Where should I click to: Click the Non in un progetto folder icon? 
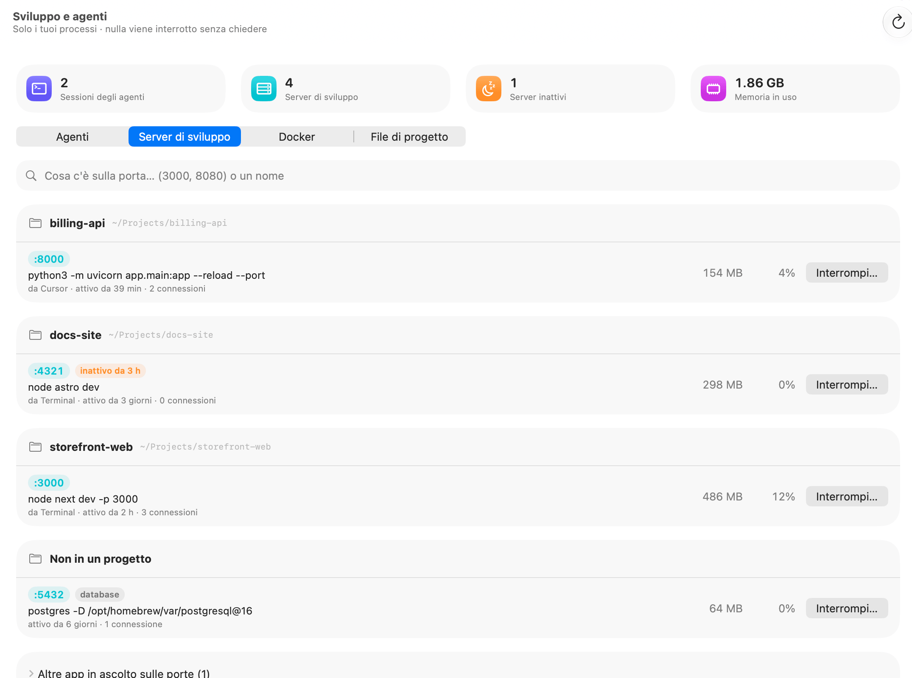pyautogui.click(x=35, y=559)
